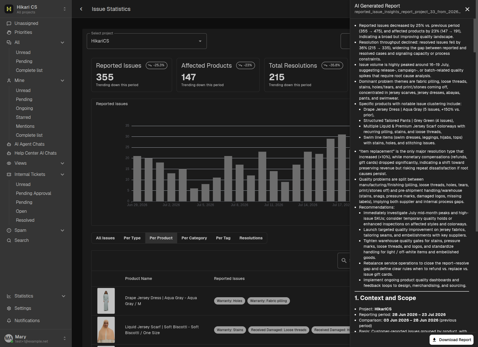The image size is (478, 347).
Task: Click the Drape Jersey Dress product thumbnail
Action: (x=106, y=301)
